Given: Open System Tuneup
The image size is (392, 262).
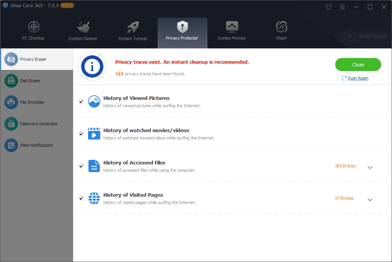Looking at the screenshot, I should pos(133,31).
